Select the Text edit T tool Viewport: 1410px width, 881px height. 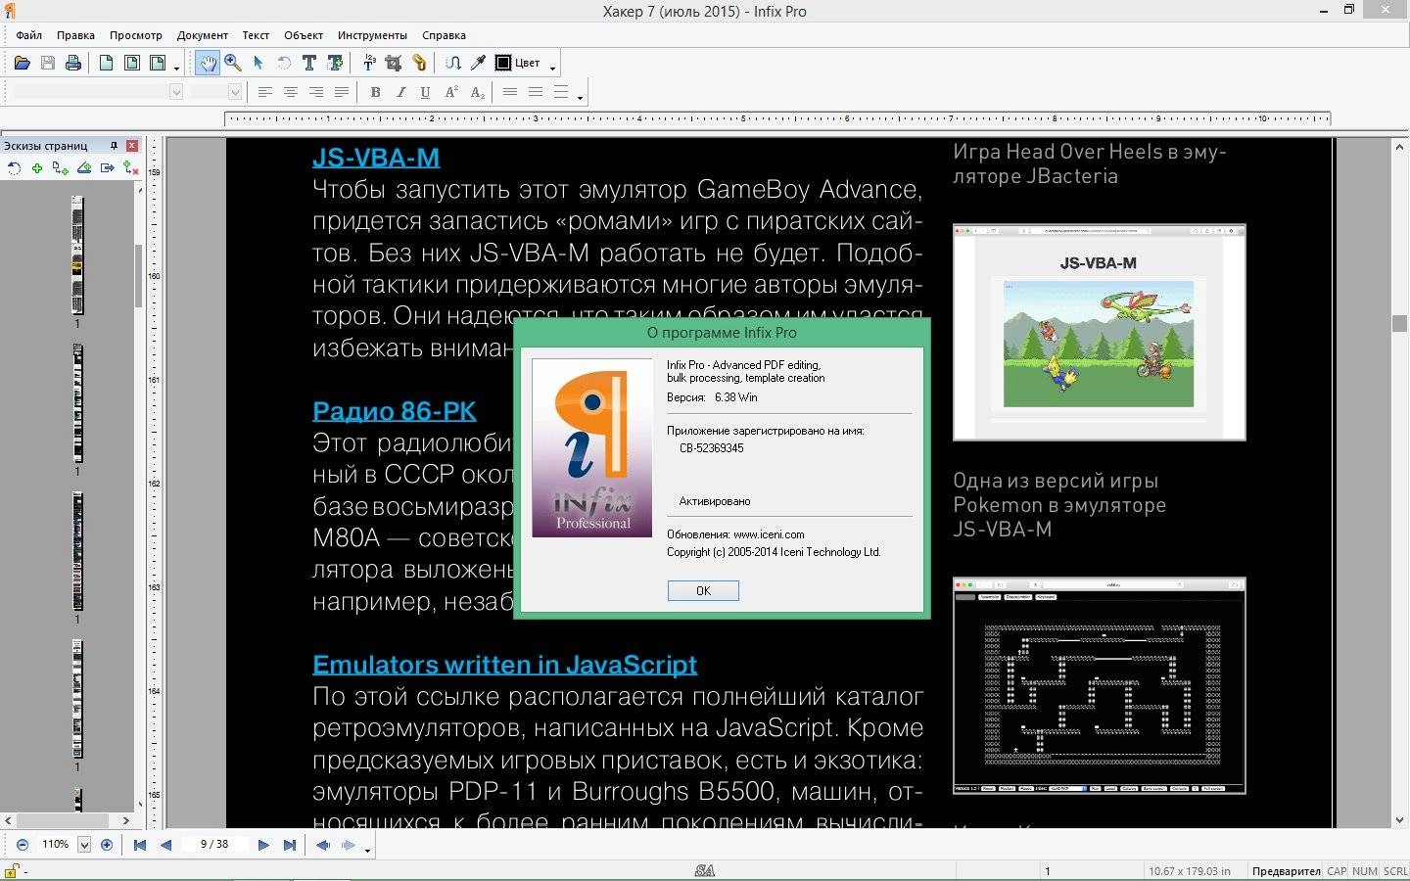point(309,63)
